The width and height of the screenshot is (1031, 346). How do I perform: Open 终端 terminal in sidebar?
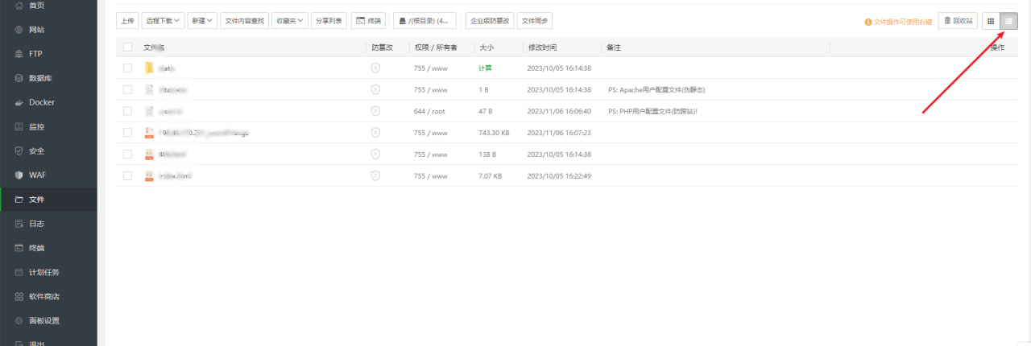click(x=48, y=248)
